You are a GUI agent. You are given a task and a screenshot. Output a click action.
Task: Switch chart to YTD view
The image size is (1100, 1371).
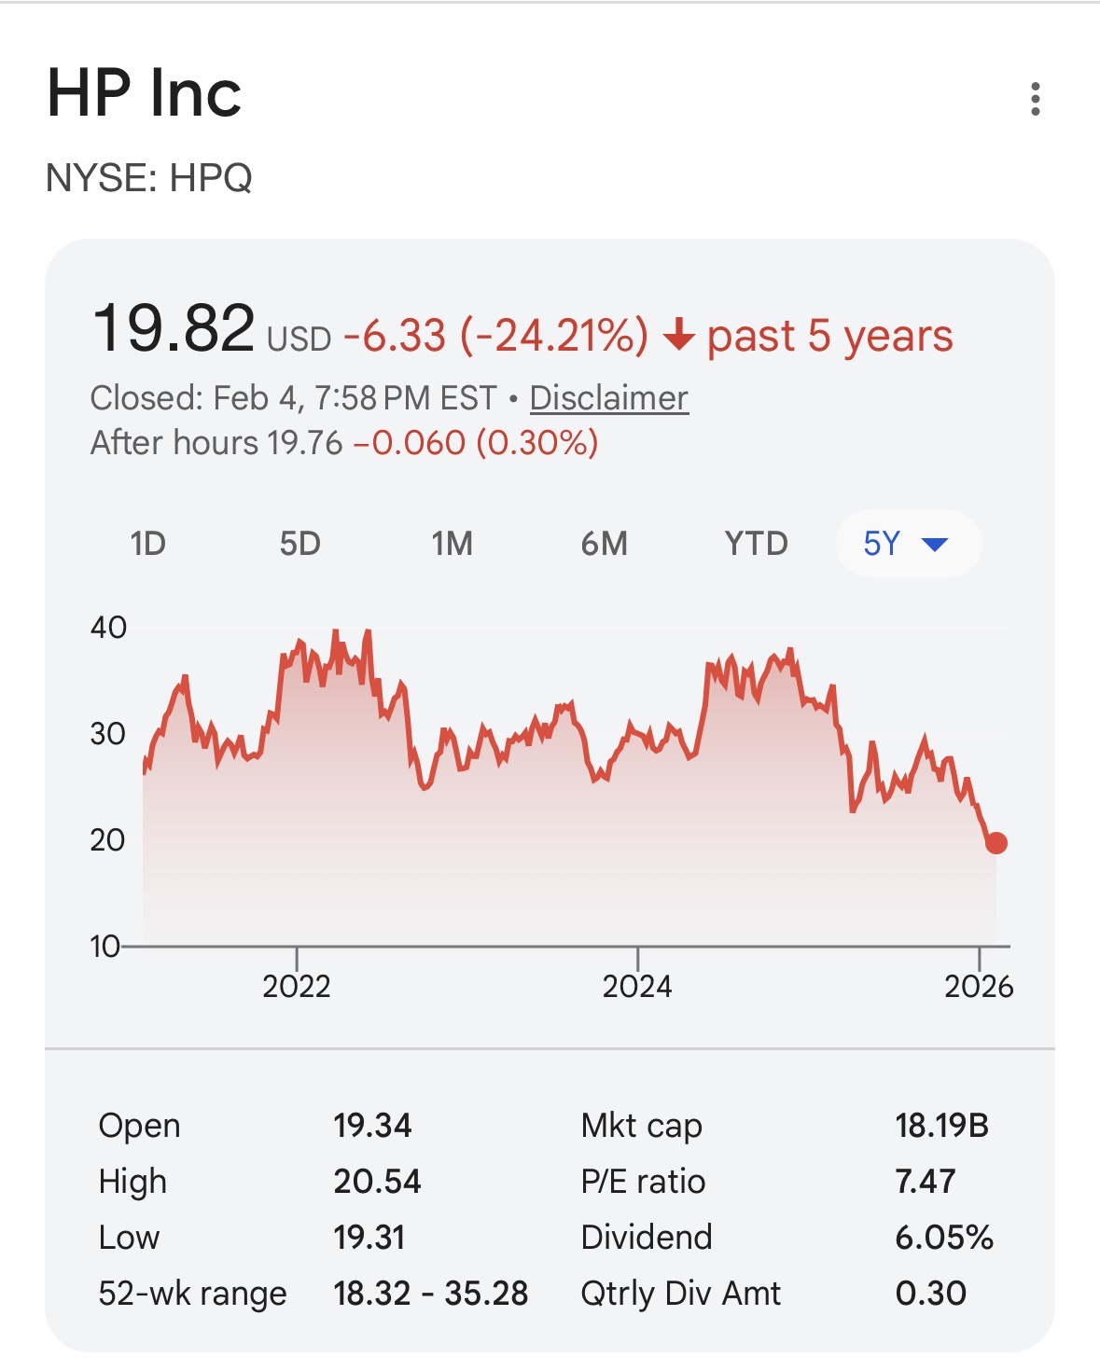coord(756,544)
